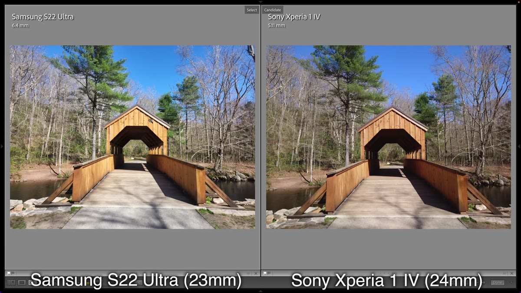The width and height of the screenshot is (521, 293).
Task: Click Done to exit Compare view
Action: (x=498, y=283)
